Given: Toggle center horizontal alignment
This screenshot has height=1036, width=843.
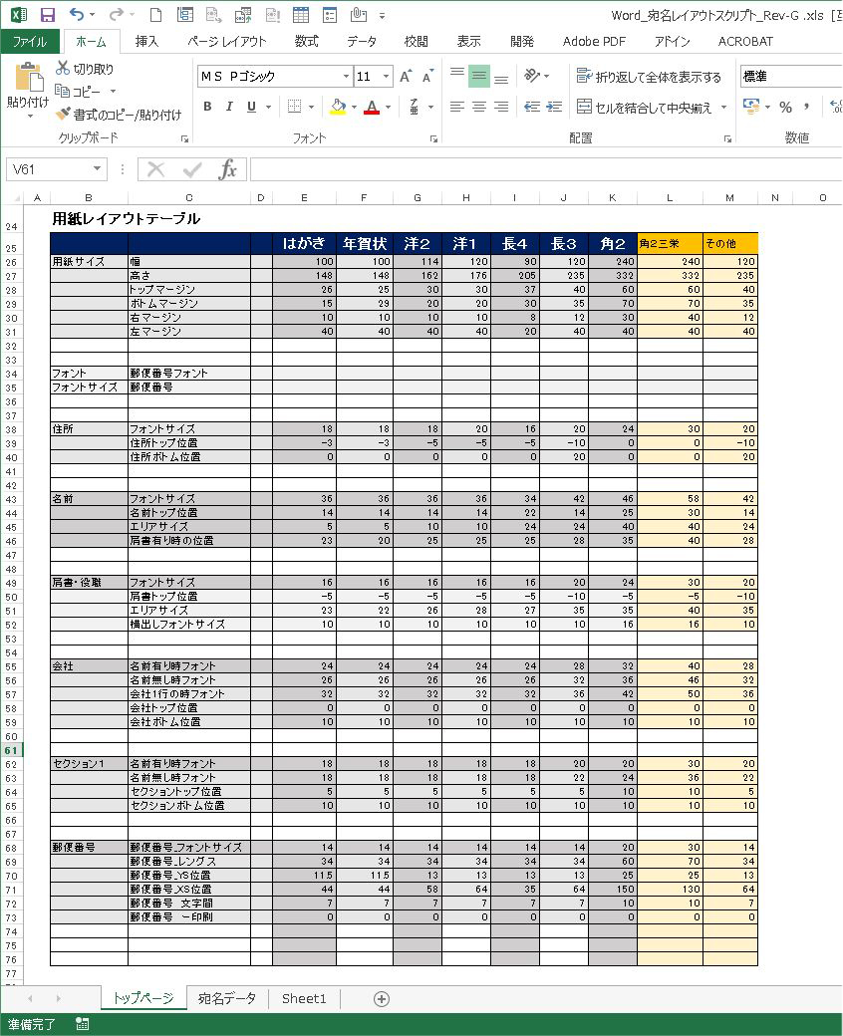Looking at the screenshot, I should point(479,107).
